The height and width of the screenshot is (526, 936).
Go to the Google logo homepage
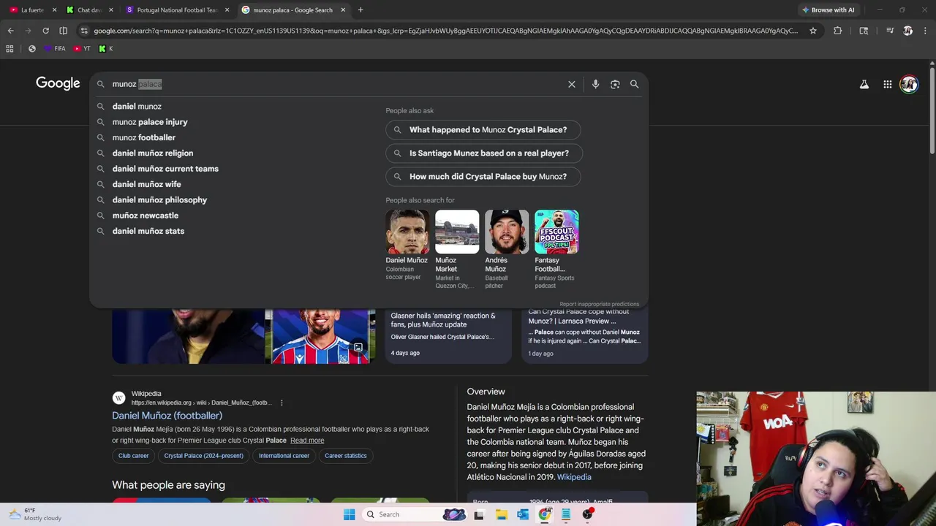(x=58, y=83)
